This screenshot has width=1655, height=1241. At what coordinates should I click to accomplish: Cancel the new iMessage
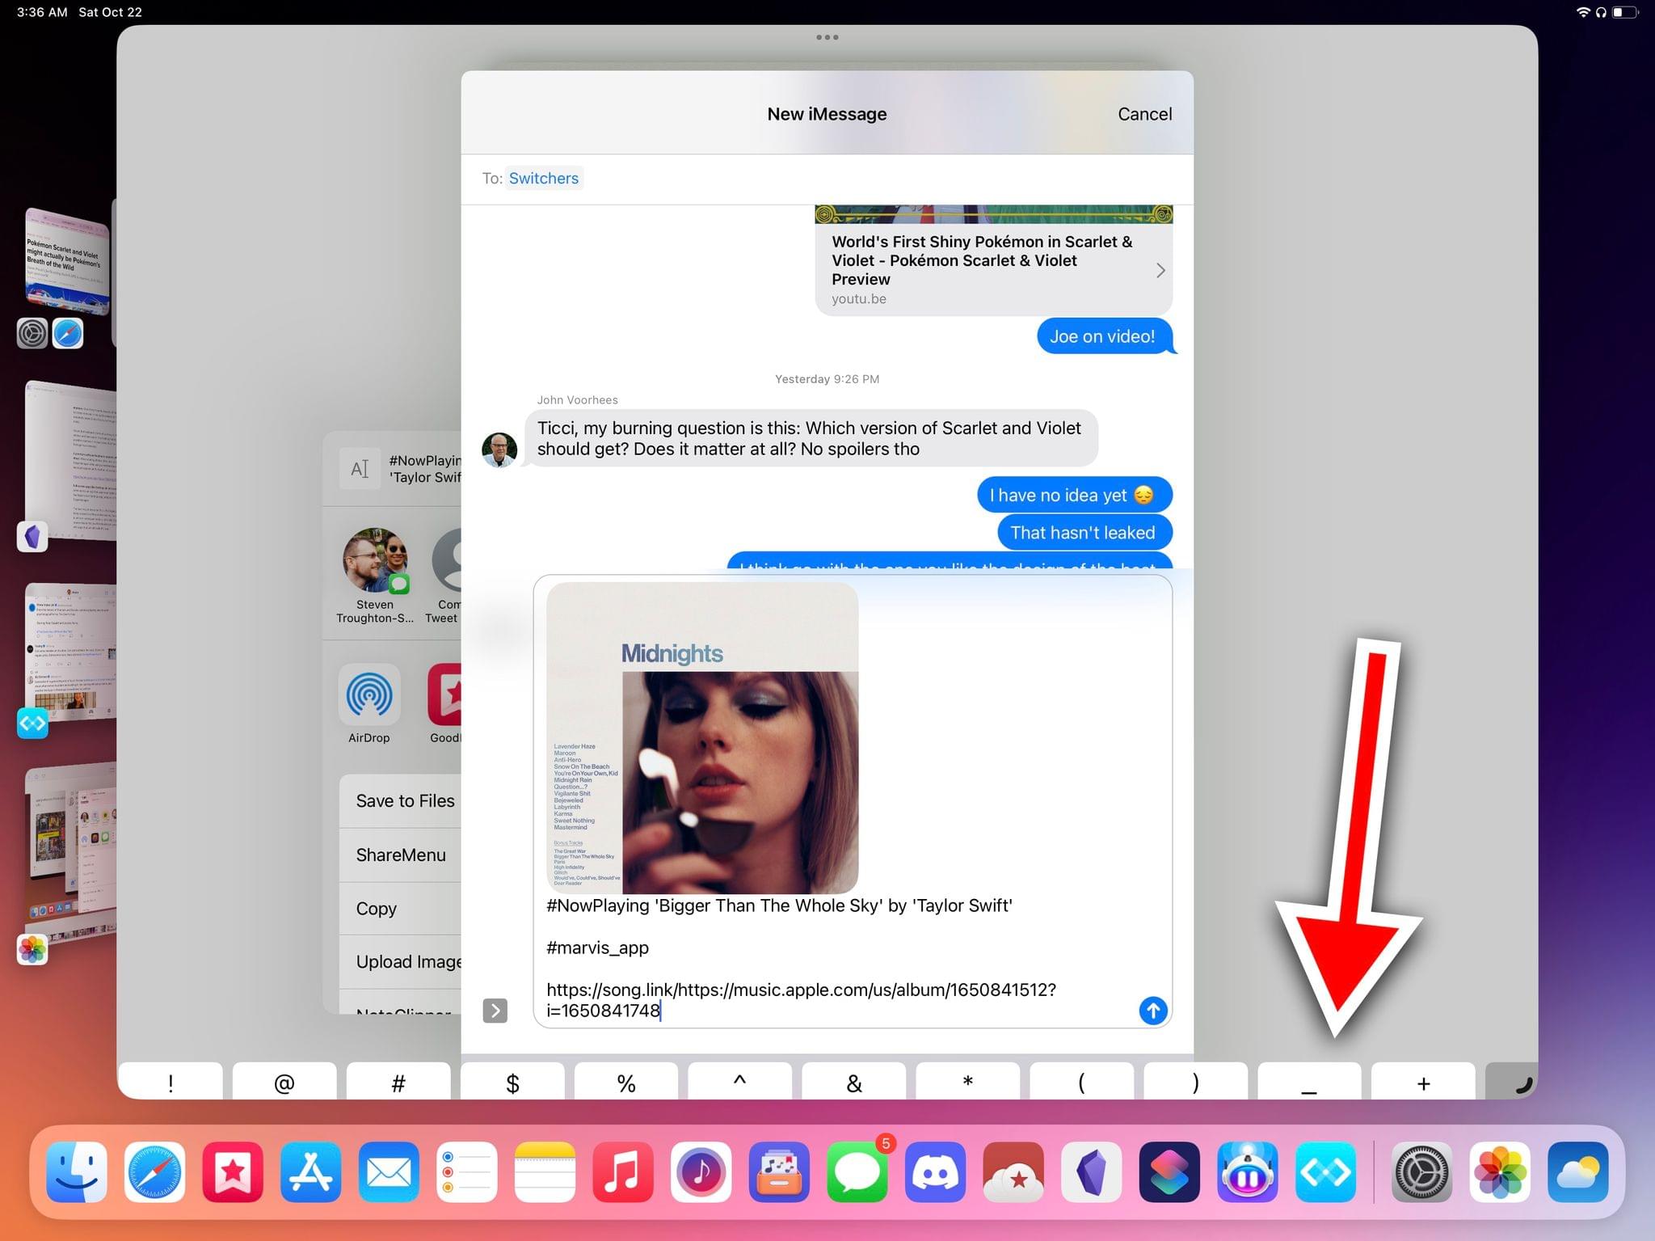pyautogui.click(x=1144, y=114)
